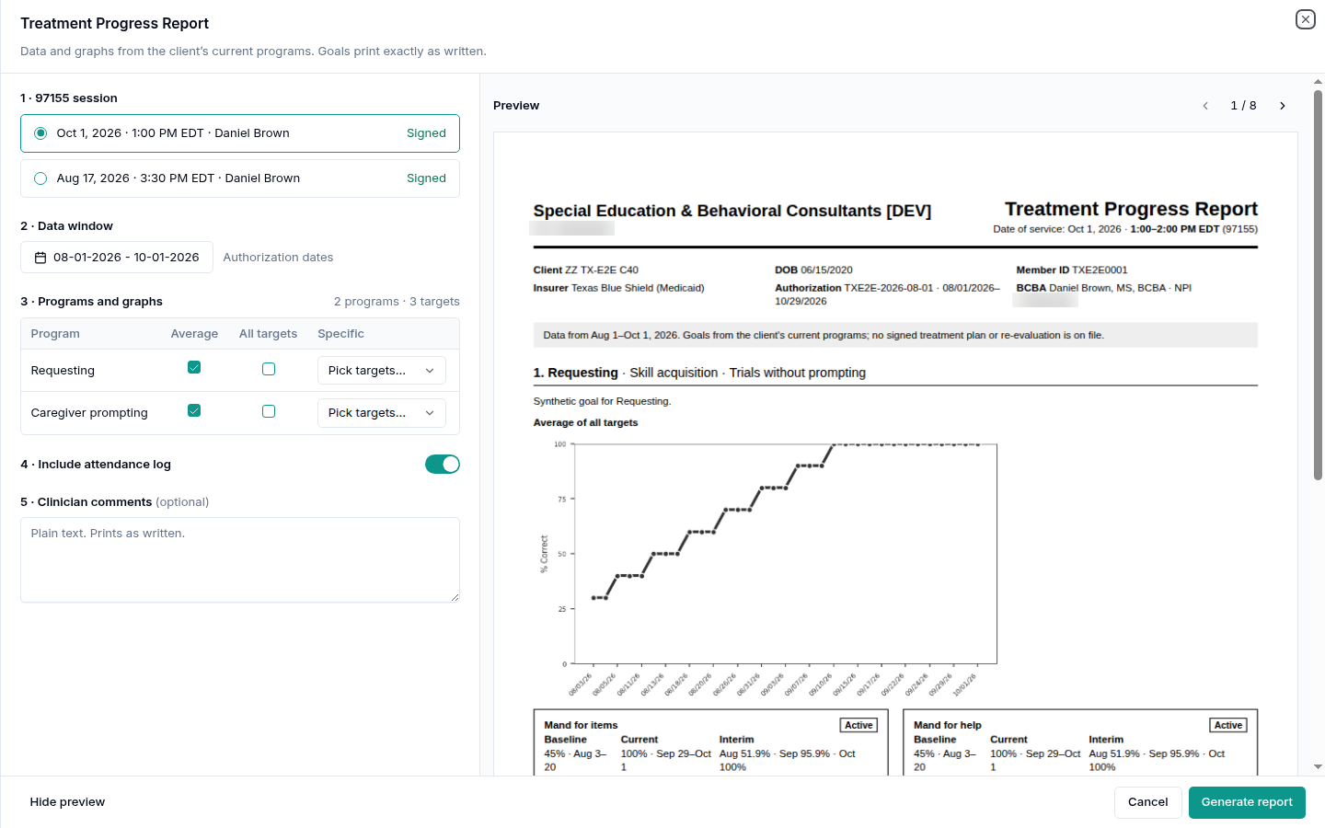
Task: Click the Treatment Progress Report preview title
Action: 1131,209
